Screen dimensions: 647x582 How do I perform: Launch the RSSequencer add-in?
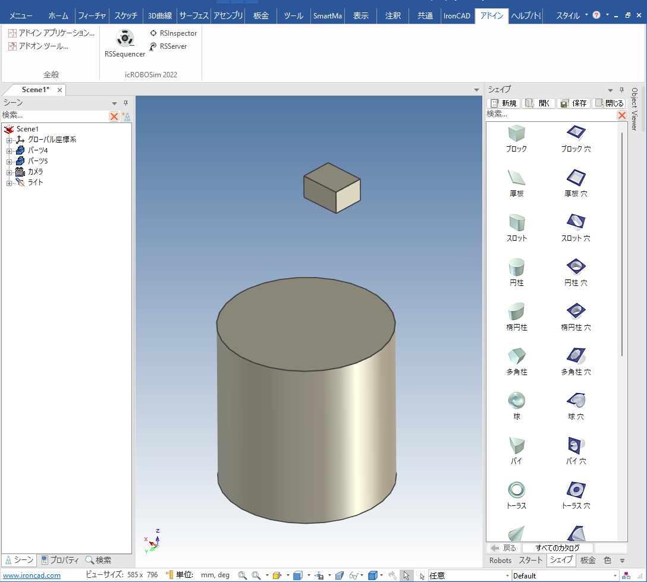(125, 39)
